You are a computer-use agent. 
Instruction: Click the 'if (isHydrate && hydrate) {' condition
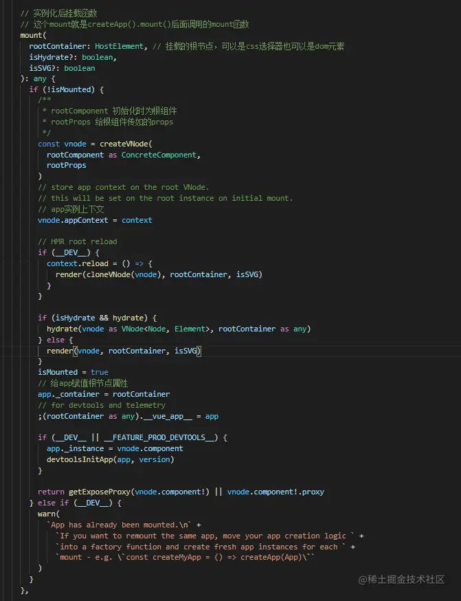pyautogui.click(x=98, y=318)
